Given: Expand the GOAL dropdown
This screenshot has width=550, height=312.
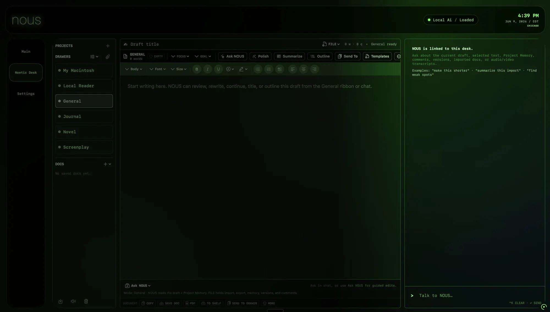Looking at the screenshot, I should 203,56.
